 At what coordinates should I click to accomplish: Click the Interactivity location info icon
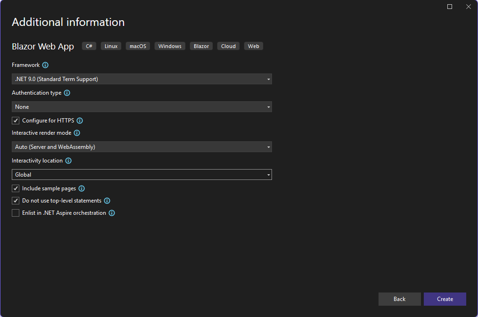click(69, 161)
